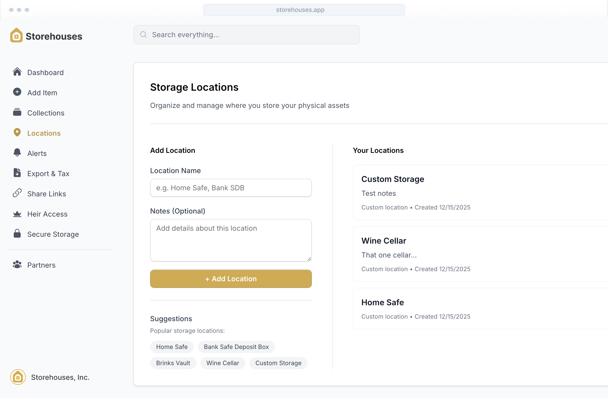Click the Export & Tax document icon
Image resolution: width=608 pixels, height=398 pixels.
pos(17,173)
